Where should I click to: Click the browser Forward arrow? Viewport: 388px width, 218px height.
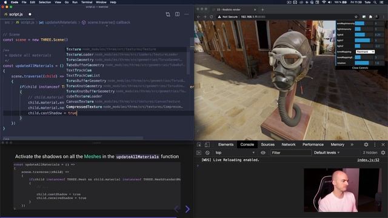[205, 17]
